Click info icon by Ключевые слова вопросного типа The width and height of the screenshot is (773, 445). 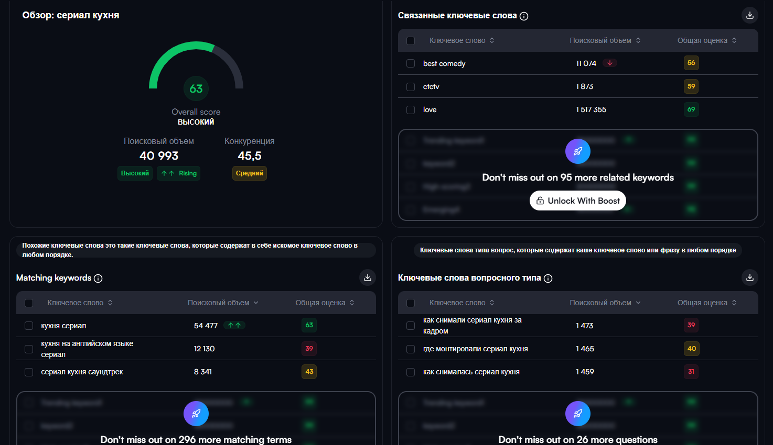548,279
